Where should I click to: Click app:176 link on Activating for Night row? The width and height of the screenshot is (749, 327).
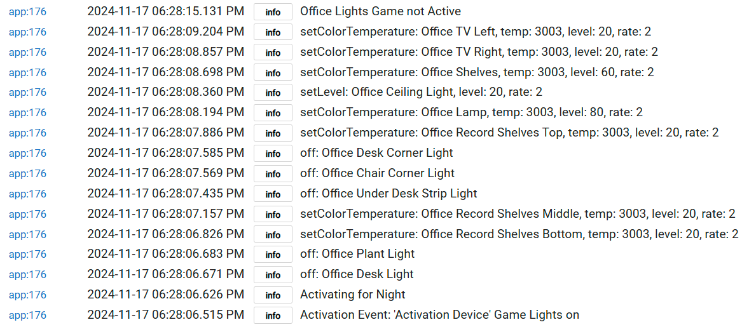pos(27,295)
